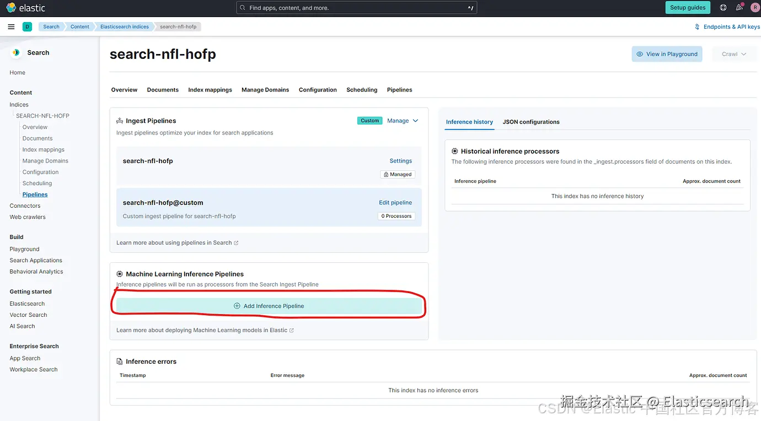This screenshot has height=421, width=761.
Task: Select Pipelines in sidebar tree
Action: click(35, 195)
